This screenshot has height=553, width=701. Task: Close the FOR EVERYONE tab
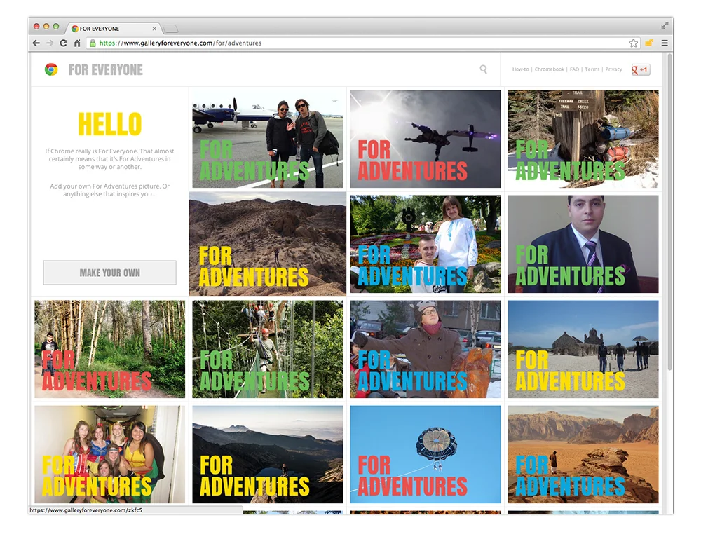154,29
